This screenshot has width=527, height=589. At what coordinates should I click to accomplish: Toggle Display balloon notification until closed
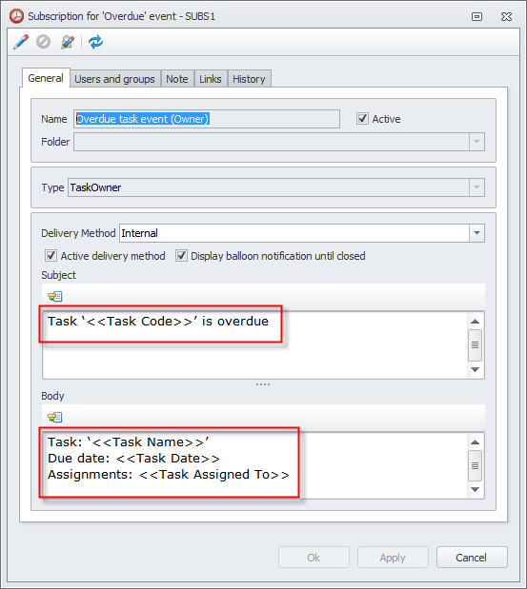coord(181,256)
